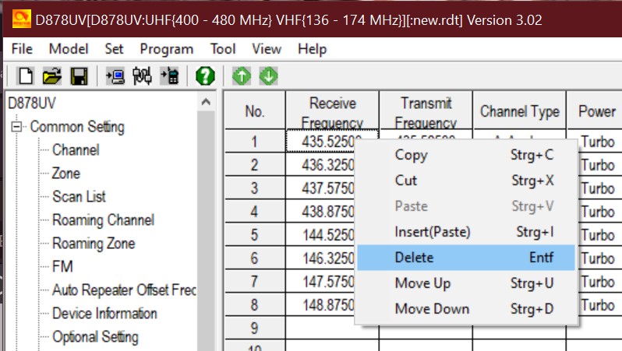
Task: Select the D878UV root tree node
Action: tap(32, 104)
